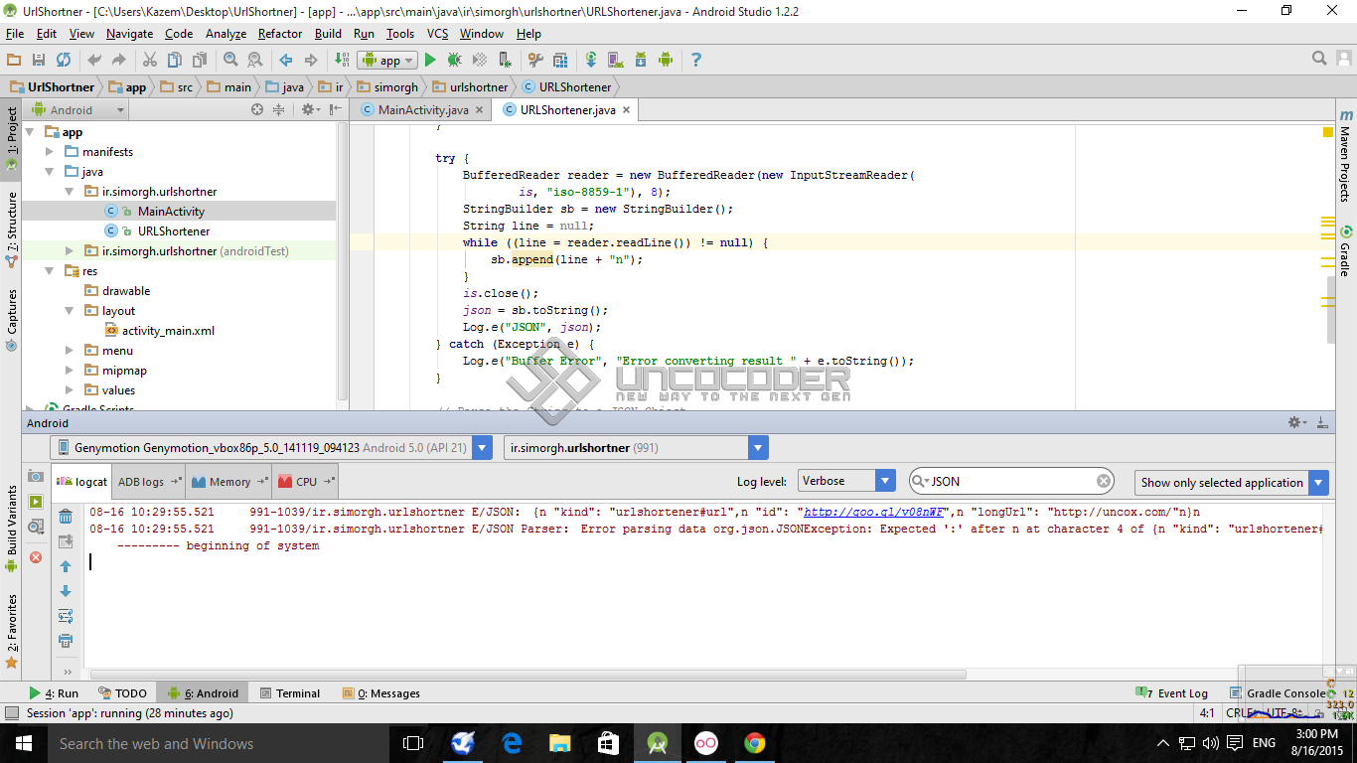Click the red terminate application icon
Screen dimensions: 1357x763
point(36,557)
